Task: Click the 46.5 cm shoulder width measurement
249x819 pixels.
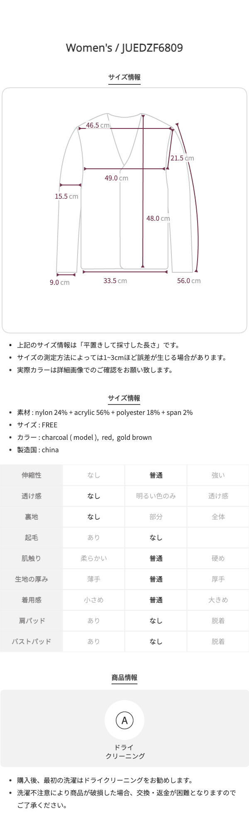Action: pos(98,125)
